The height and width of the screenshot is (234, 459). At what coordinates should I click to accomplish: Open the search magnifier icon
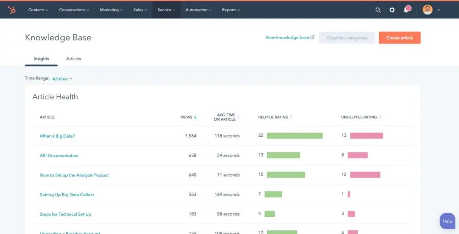click(378, 10)
